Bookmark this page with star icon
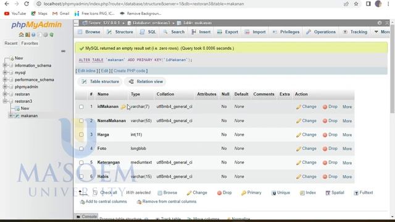395x222 pixels. pyautogui.click(x=356, y=4)
